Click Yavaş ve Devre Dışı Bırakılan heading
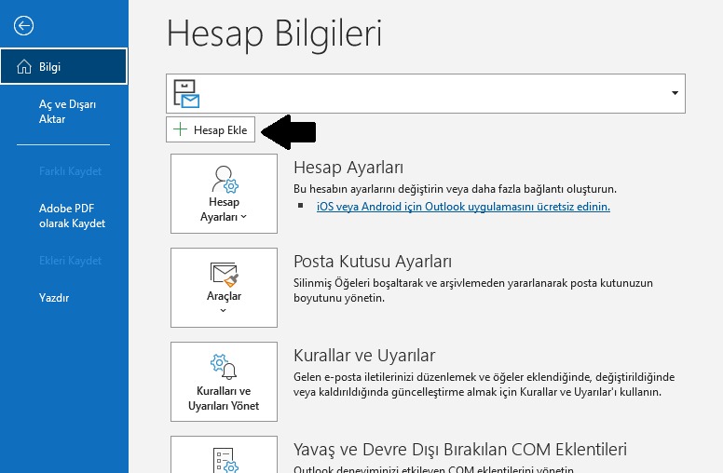Viewport: 723px width, 473px height. tap(460, 450)
